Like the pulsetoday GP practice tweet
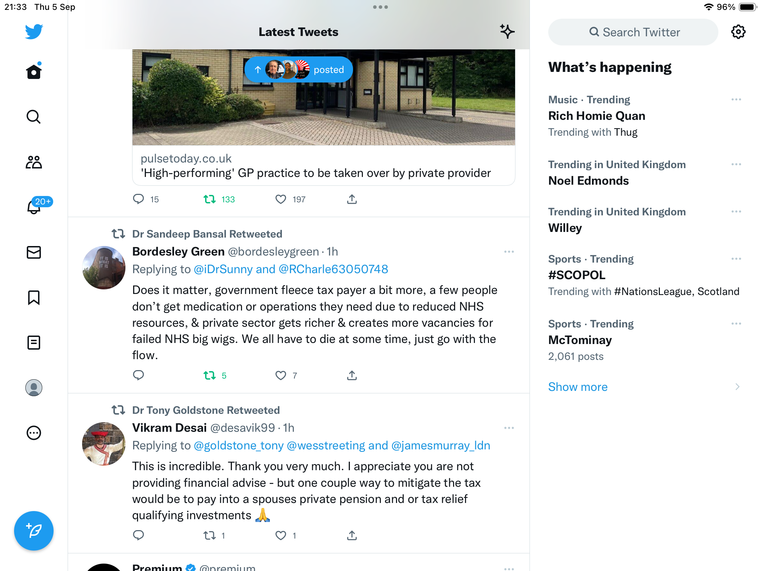Viewport: 761px width, 571px height. (x=280, y=199)
